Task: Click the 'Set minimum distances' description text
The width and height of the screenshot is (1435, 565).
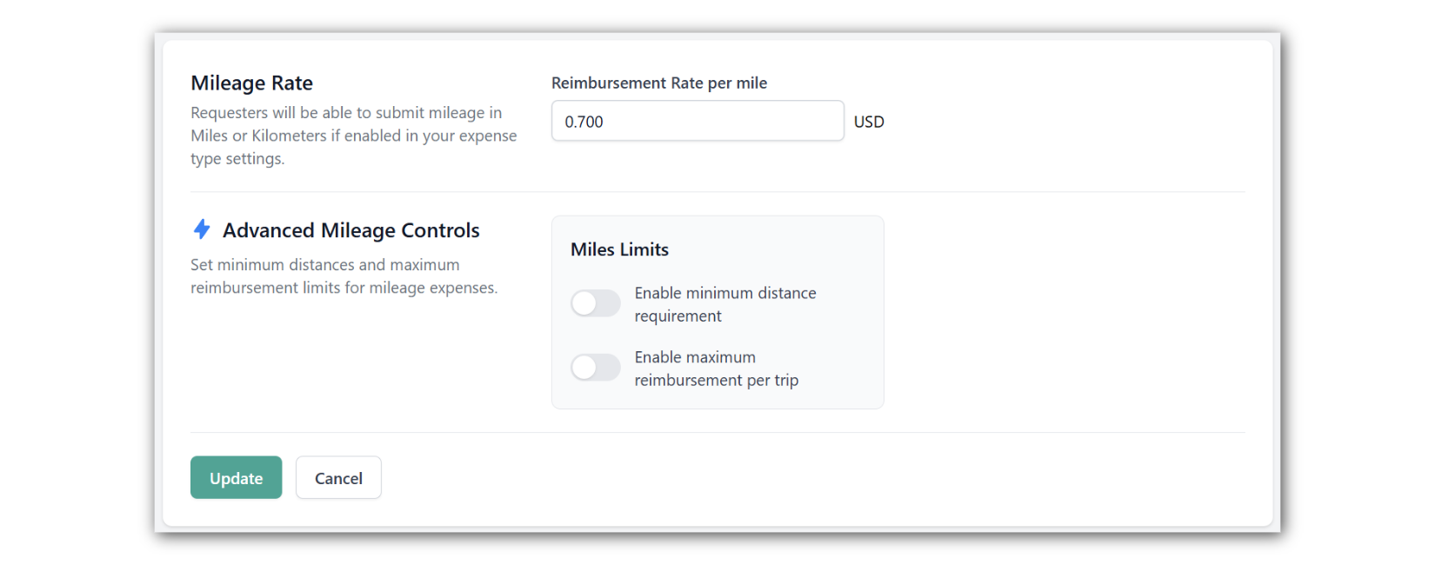Action: (344, 276)
